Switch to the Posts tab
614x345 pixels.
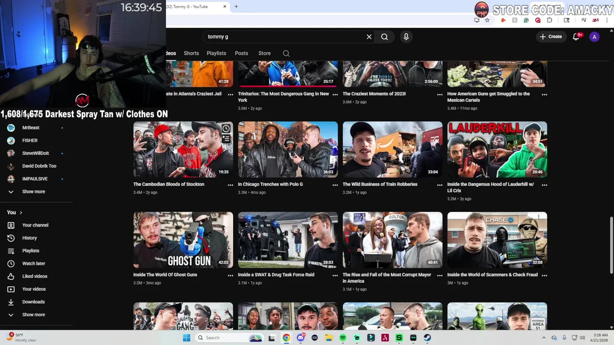point(241,53)
